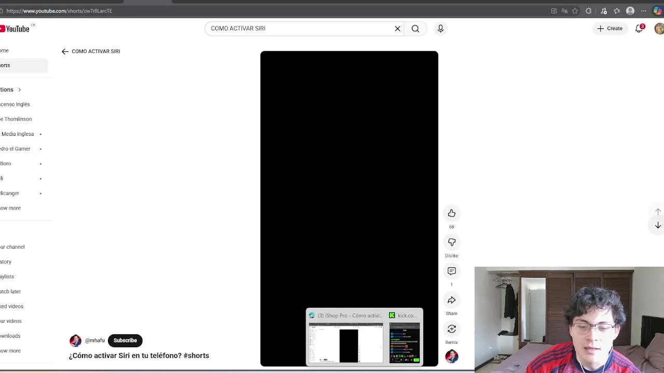Go to the next short with down arrow
The height and width of the screenshot is (373, 664).
pos(658,225)
